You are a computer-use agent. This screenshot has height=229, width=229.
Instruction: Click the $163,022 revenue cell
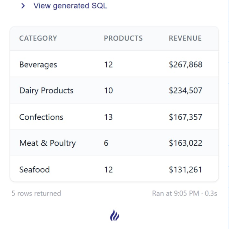coord(186,143)
